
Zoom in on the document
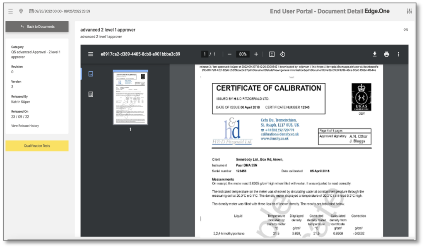tap(256, 54)
